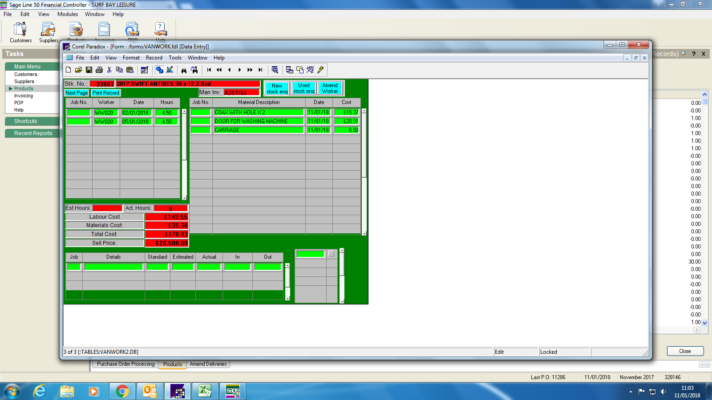Screen dimensions: 712x400
Task: Click the Edit Data icon with pencil
Action: pyautogui.click(x=145, y=70)
